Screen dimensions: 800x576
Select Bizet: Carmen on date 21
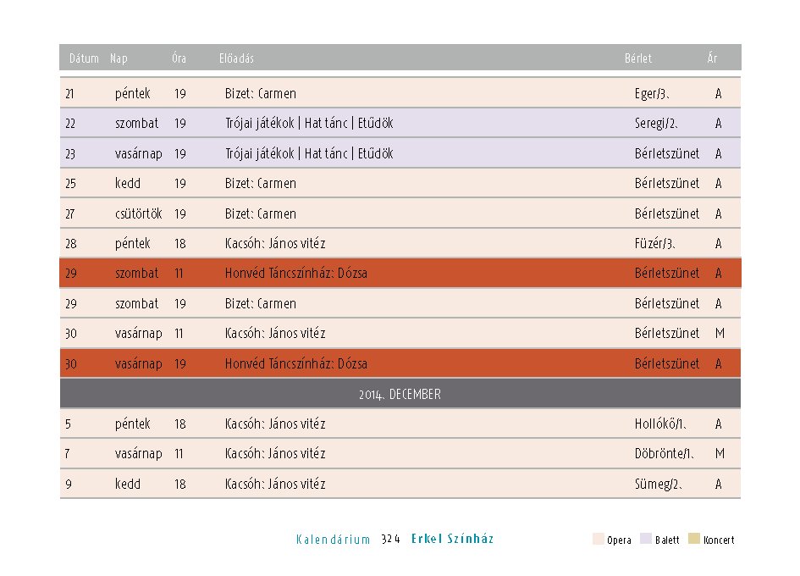pyautogui.click(x=261, y=93)
